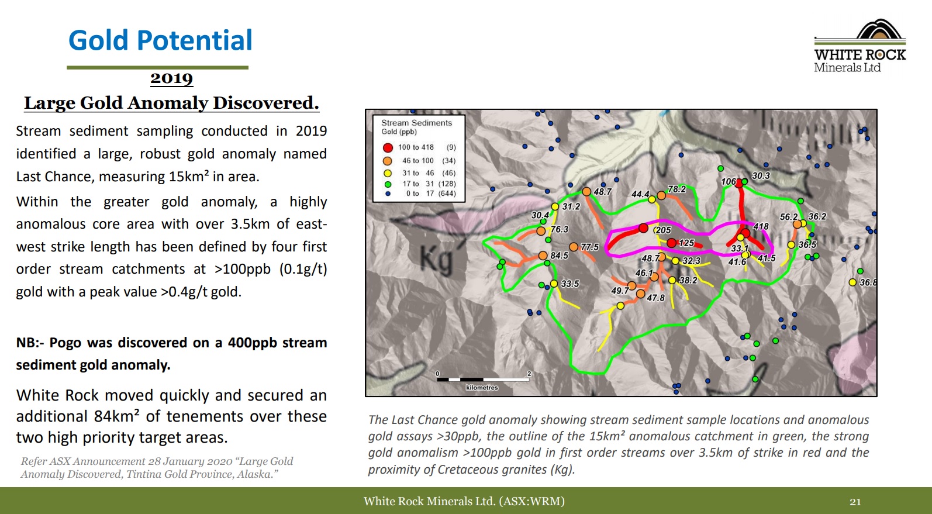Viewport: 932px width, 514px height.
Task: Click the 33.1 sample label on the map
Action: tap(740, 249)
